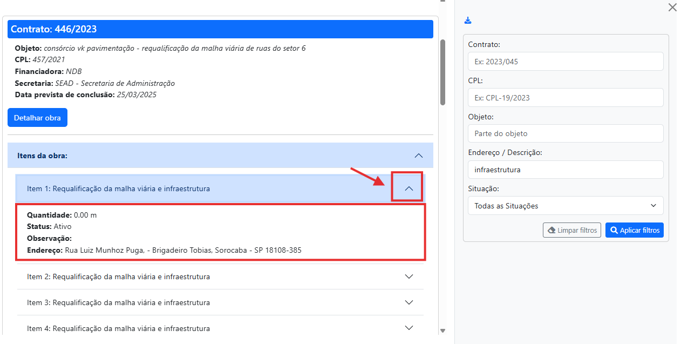Collapse Item 1 using its chevron
Screen dimensions: 681x344
408,188
